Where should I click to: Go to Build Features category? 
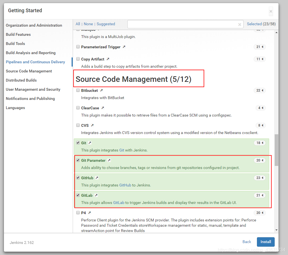(x=18, y=34)
